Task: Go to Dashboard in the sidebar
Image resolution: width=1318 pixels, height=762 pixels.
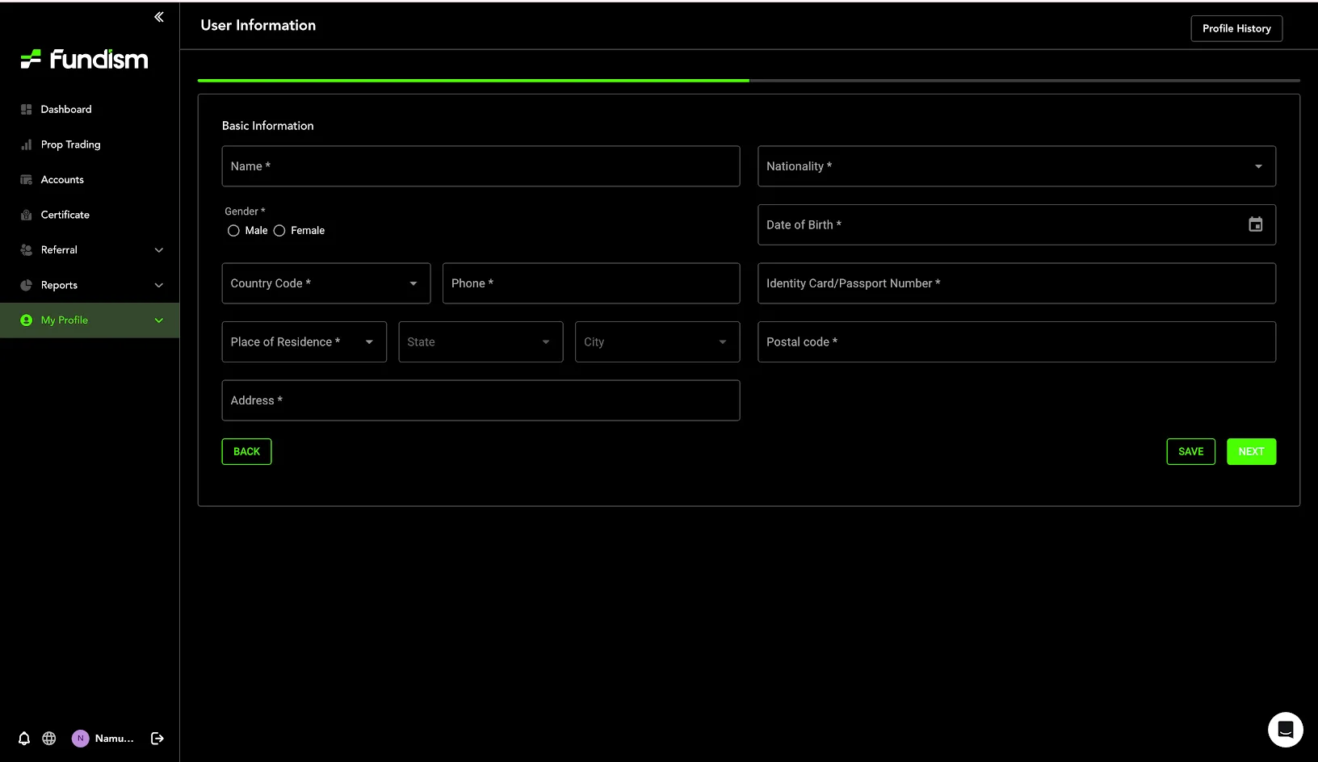Action: (66, 109)
